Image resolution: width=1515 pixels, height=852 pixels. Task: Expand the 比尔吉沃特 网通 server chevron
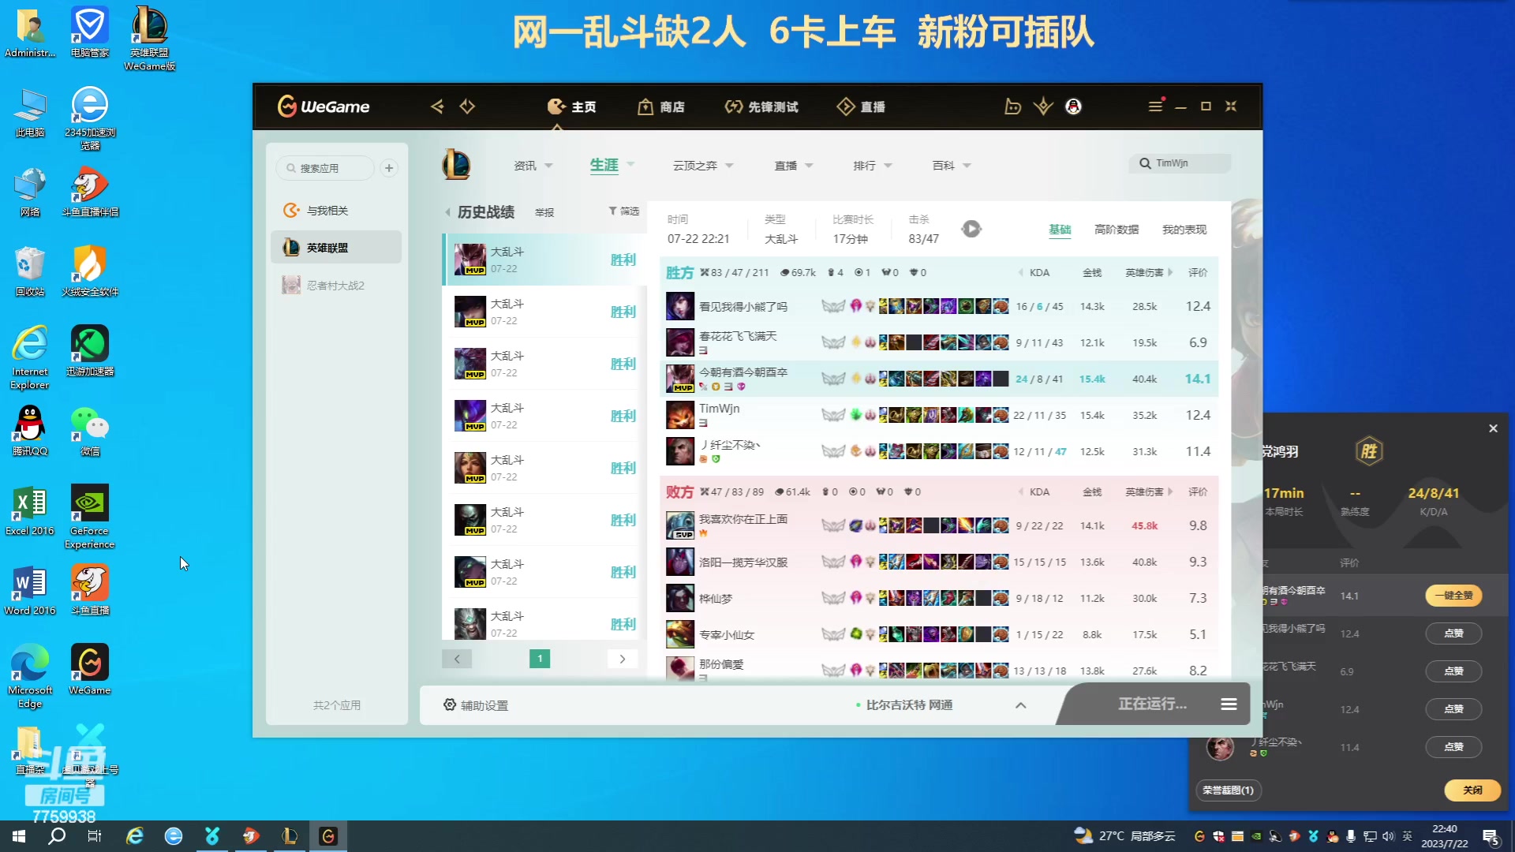[1020, 705]
